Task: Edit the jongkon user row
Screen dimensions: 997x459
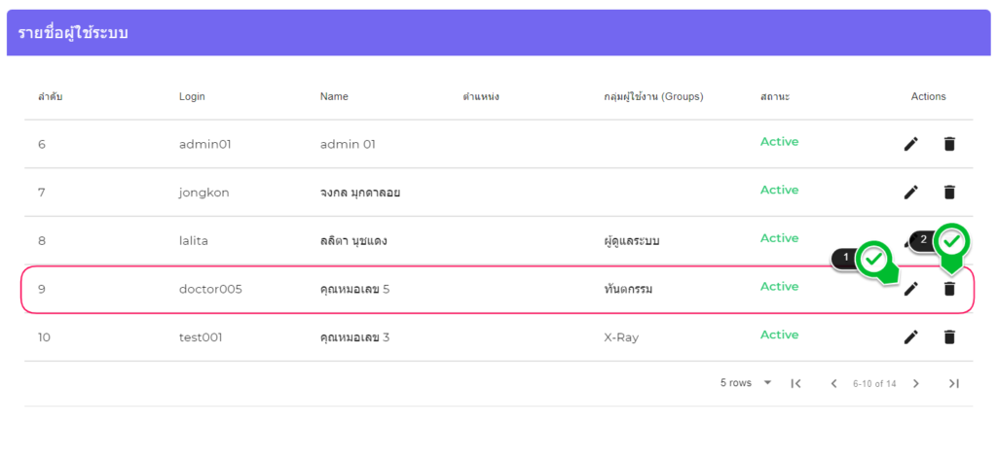Action: pyautogui.click(x=910, y=192)
